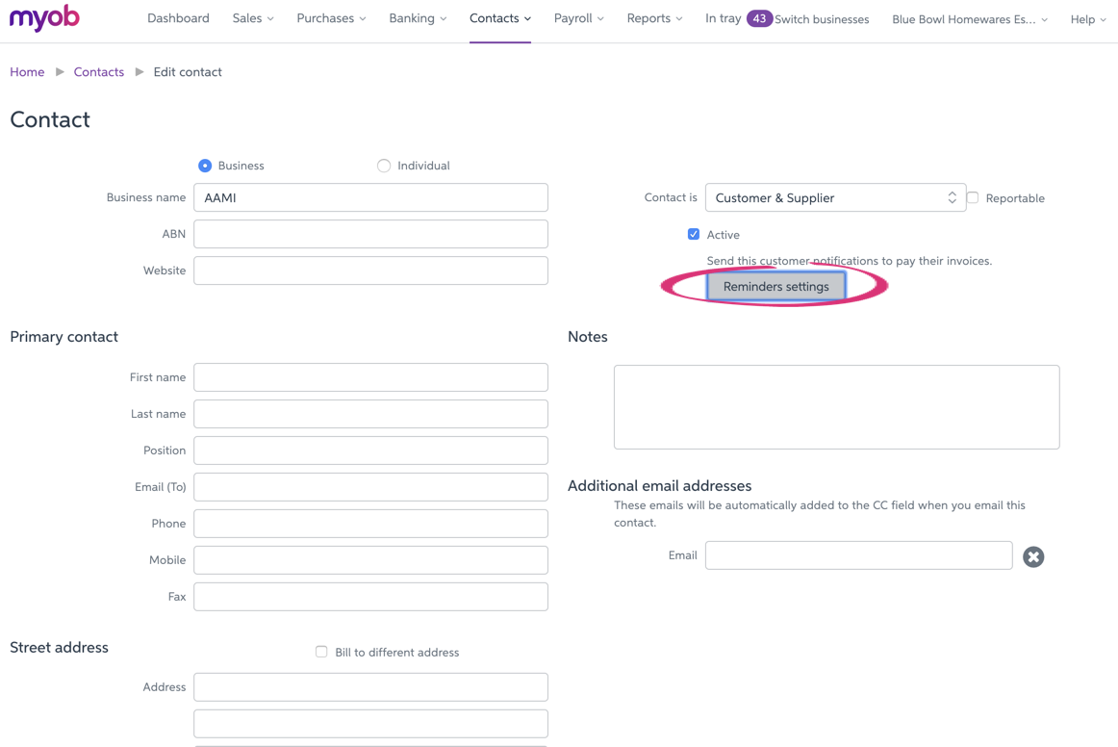Select the Individual contact type
This screenshot has height=747, width=1118.
(384, 166)
